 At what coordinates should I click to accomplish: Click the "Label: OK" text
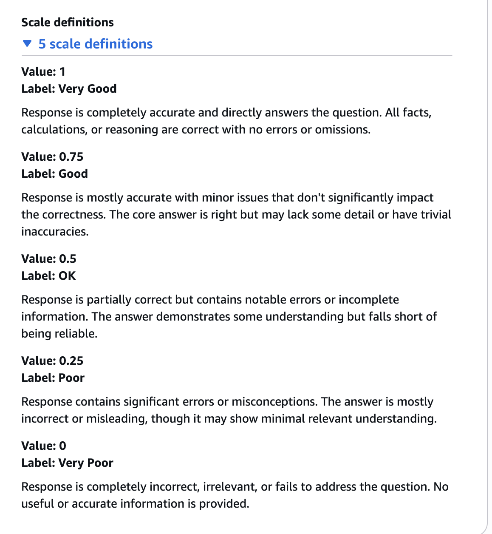pyautogui.click(x=48, y=276)
